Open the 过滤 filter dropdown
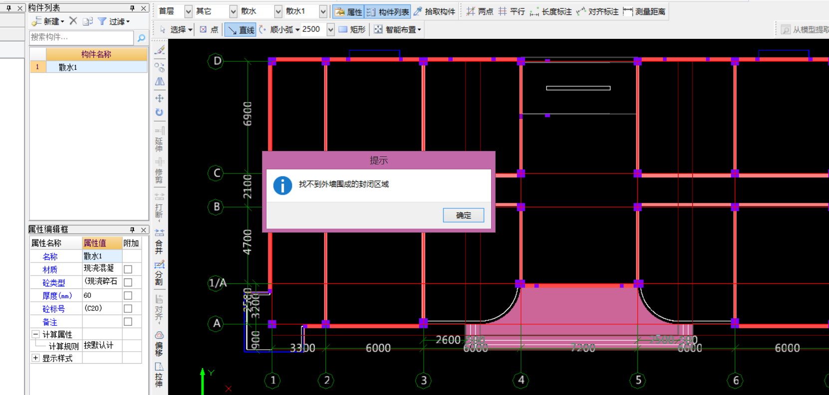The image size is (829, 395). coord(114,21)
